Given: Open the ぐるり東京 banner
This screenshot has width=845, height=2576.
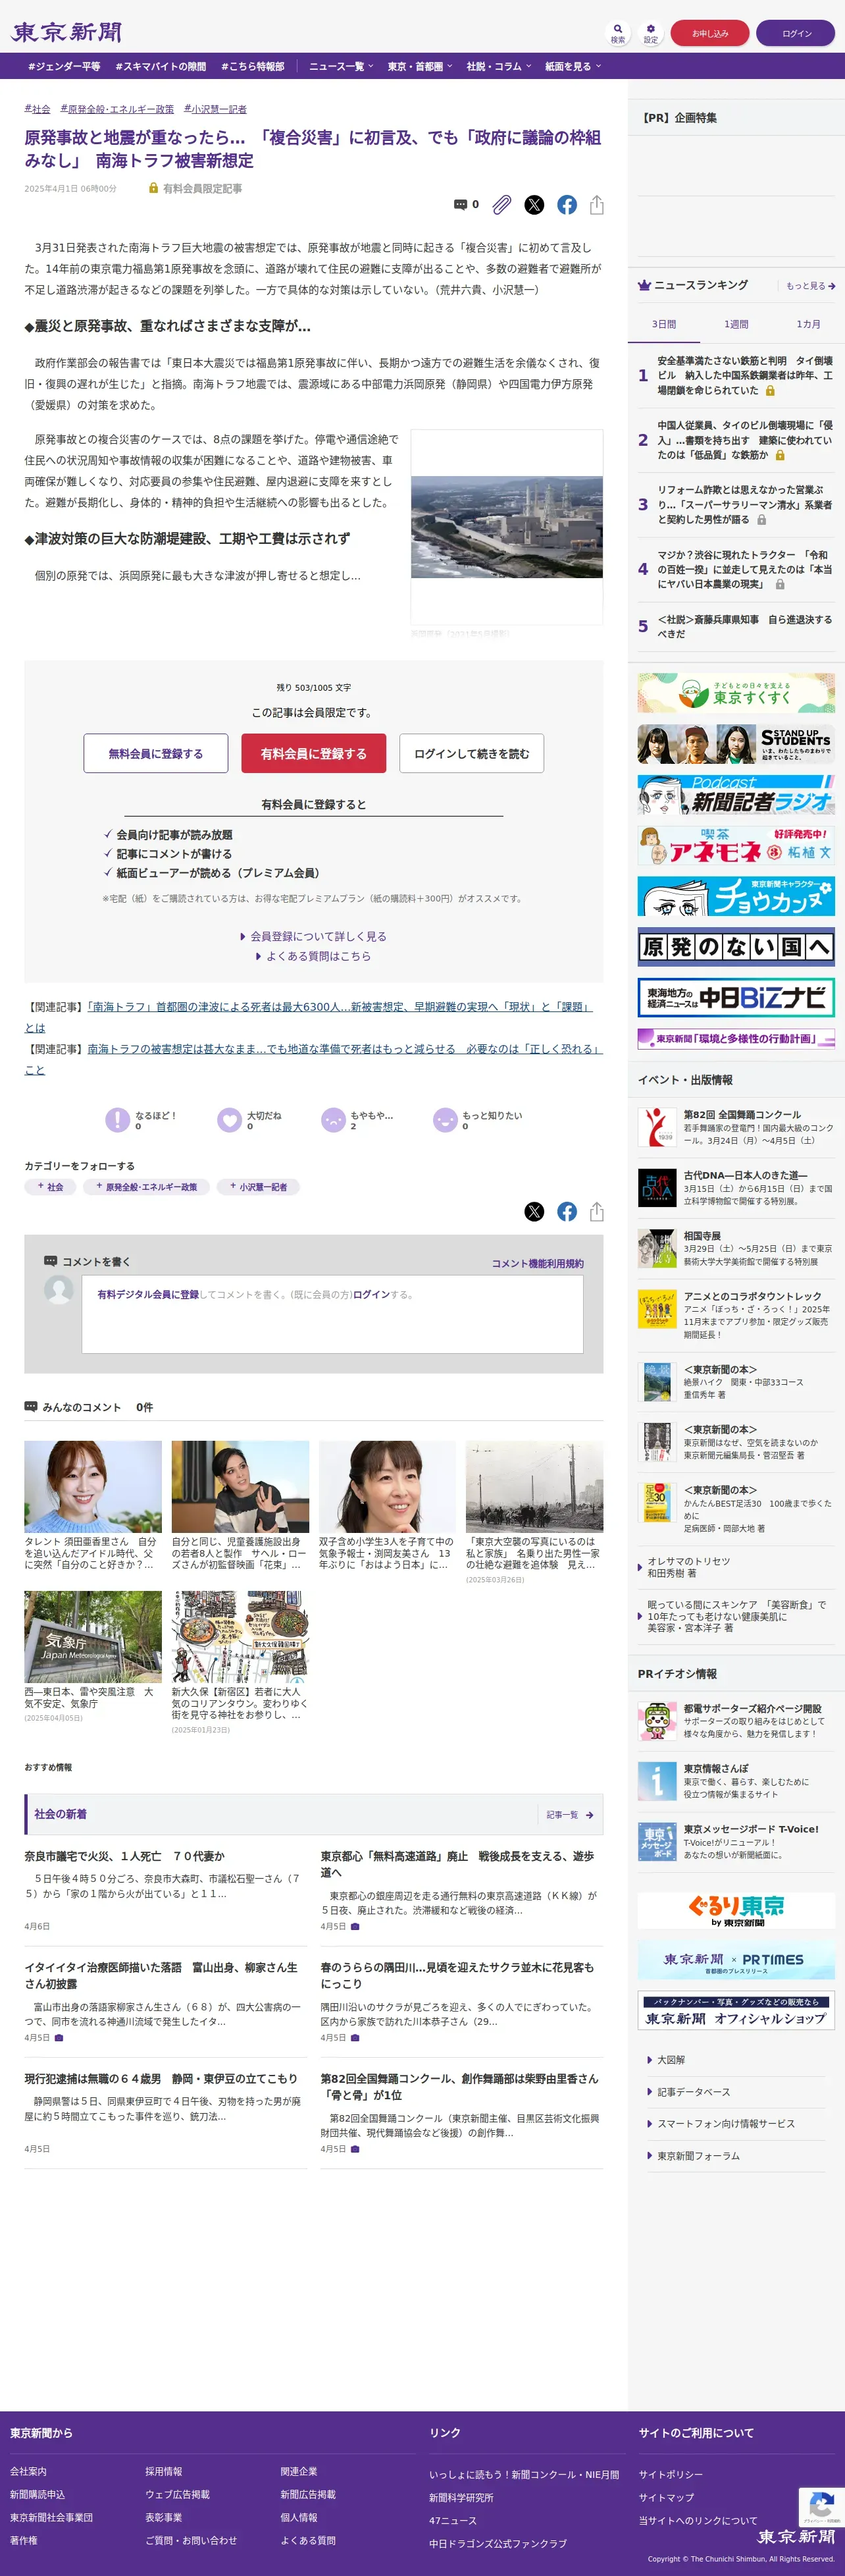Looking at the screenshot, I should tap(736, 1910).
